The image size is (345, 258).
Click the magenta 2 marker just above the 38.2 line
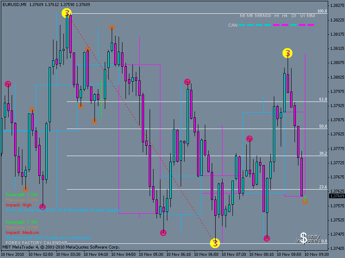[249, 138]
